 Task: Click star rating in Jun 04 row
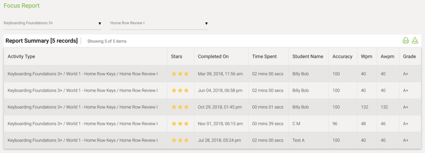180,91
